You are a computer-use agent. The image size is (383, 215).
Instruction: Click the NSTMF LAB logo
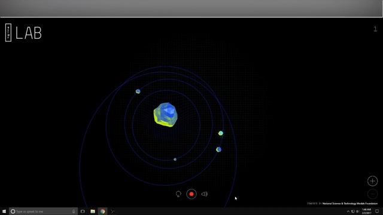[x=23, y=33]
